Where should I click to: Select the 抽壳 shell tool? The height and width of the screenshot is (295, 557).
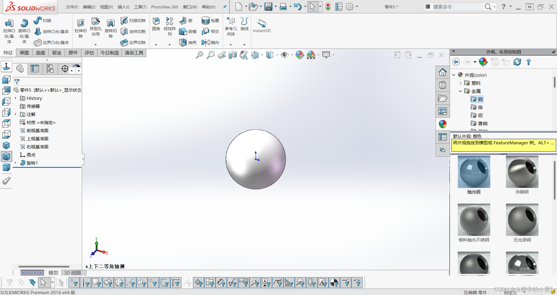point(188,43)
